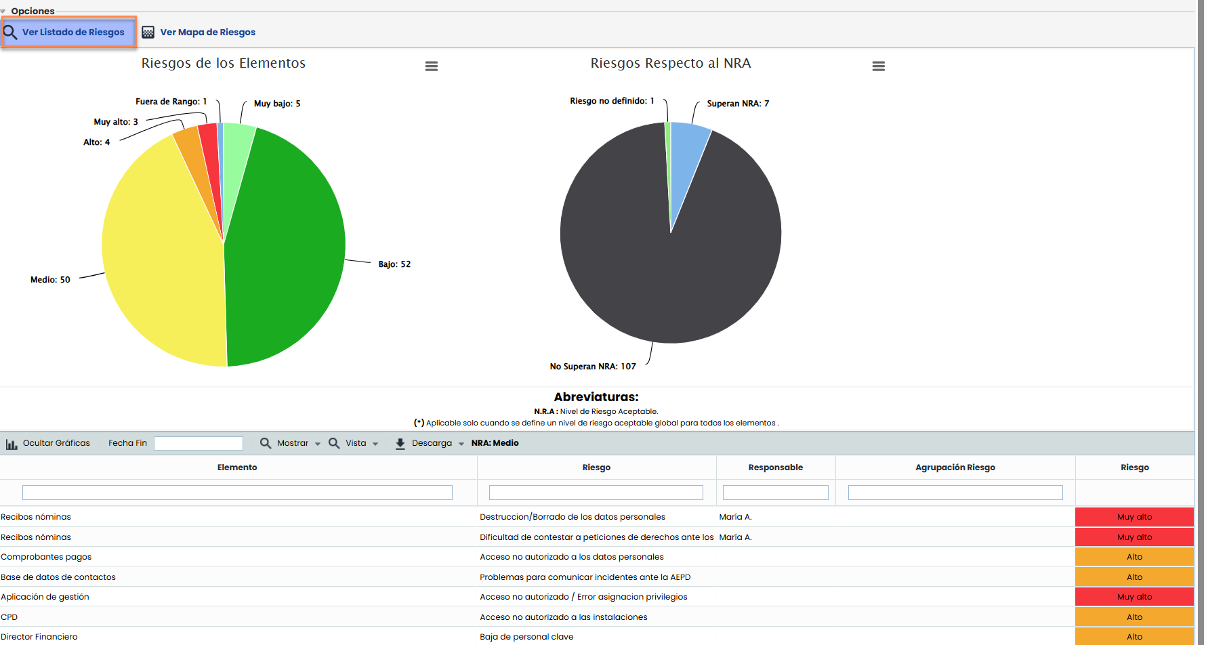Sort by the Responsable column header
This screenshot has height=645, width=1206.
[x=775, y=467]
